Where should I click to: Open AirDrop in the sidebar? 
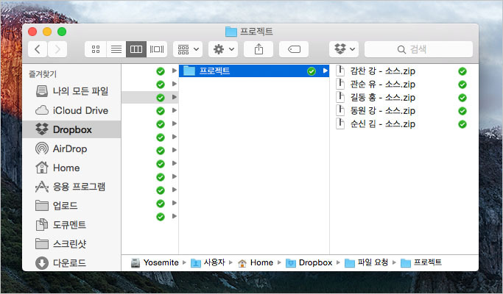[x=71, y=148]
